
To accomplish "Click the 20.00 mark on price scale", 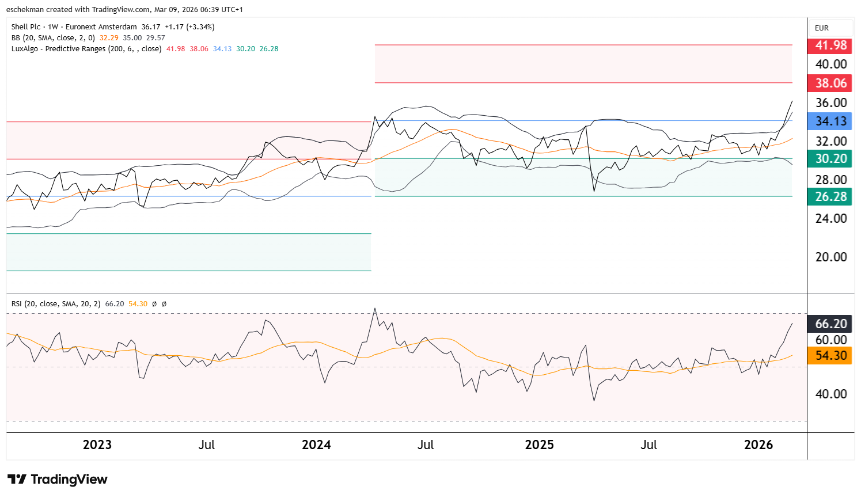I will point(830,257).
